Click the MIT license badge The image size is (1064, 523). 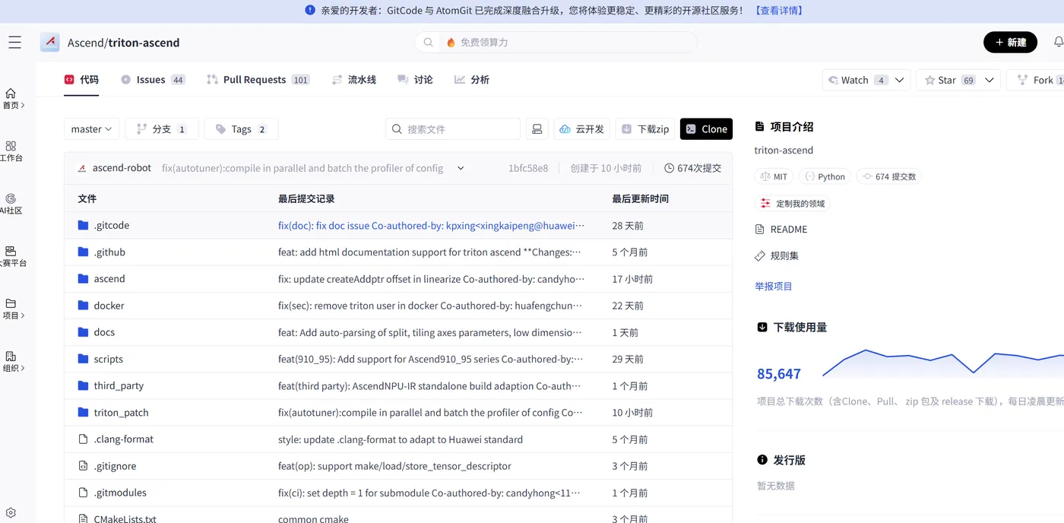[x=774, y=176]
